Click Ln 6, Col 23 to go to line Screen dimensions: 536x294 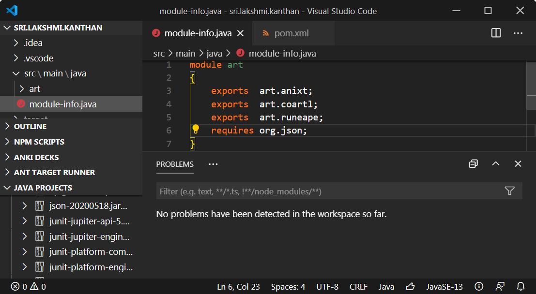(238, 287)
